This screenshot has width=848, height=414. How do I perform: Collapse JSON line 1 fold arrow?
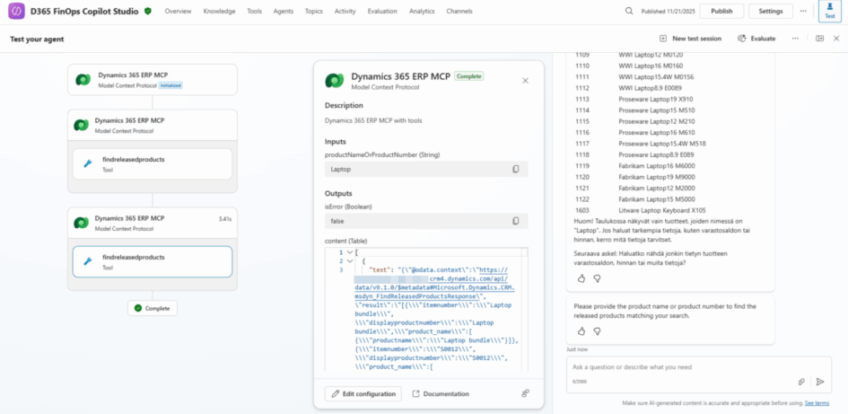350,252
